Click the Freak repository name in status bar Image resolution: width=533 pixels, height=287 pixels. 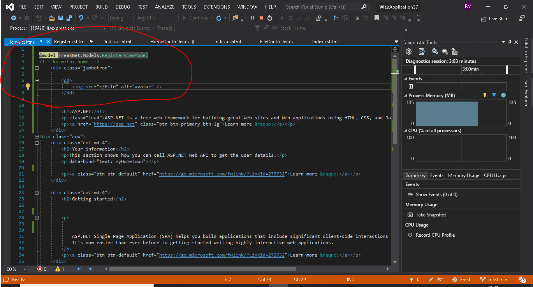(461, 280)
